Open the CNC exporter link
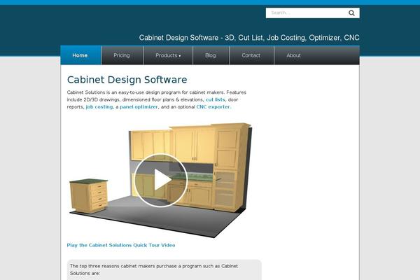This screenshot has height=280, width=420. pyautogui.click(x=213, y=106)
